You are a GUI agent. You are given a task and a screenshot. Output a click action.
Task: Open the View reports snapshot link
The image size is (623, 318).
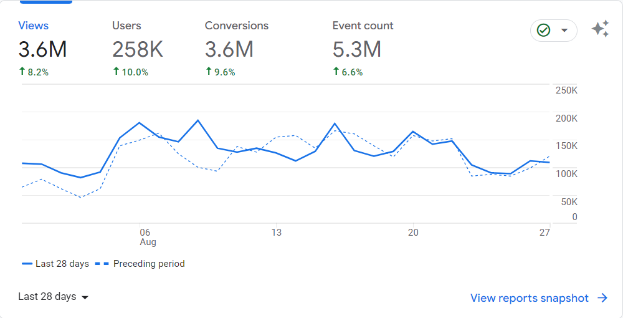[529, 298]
